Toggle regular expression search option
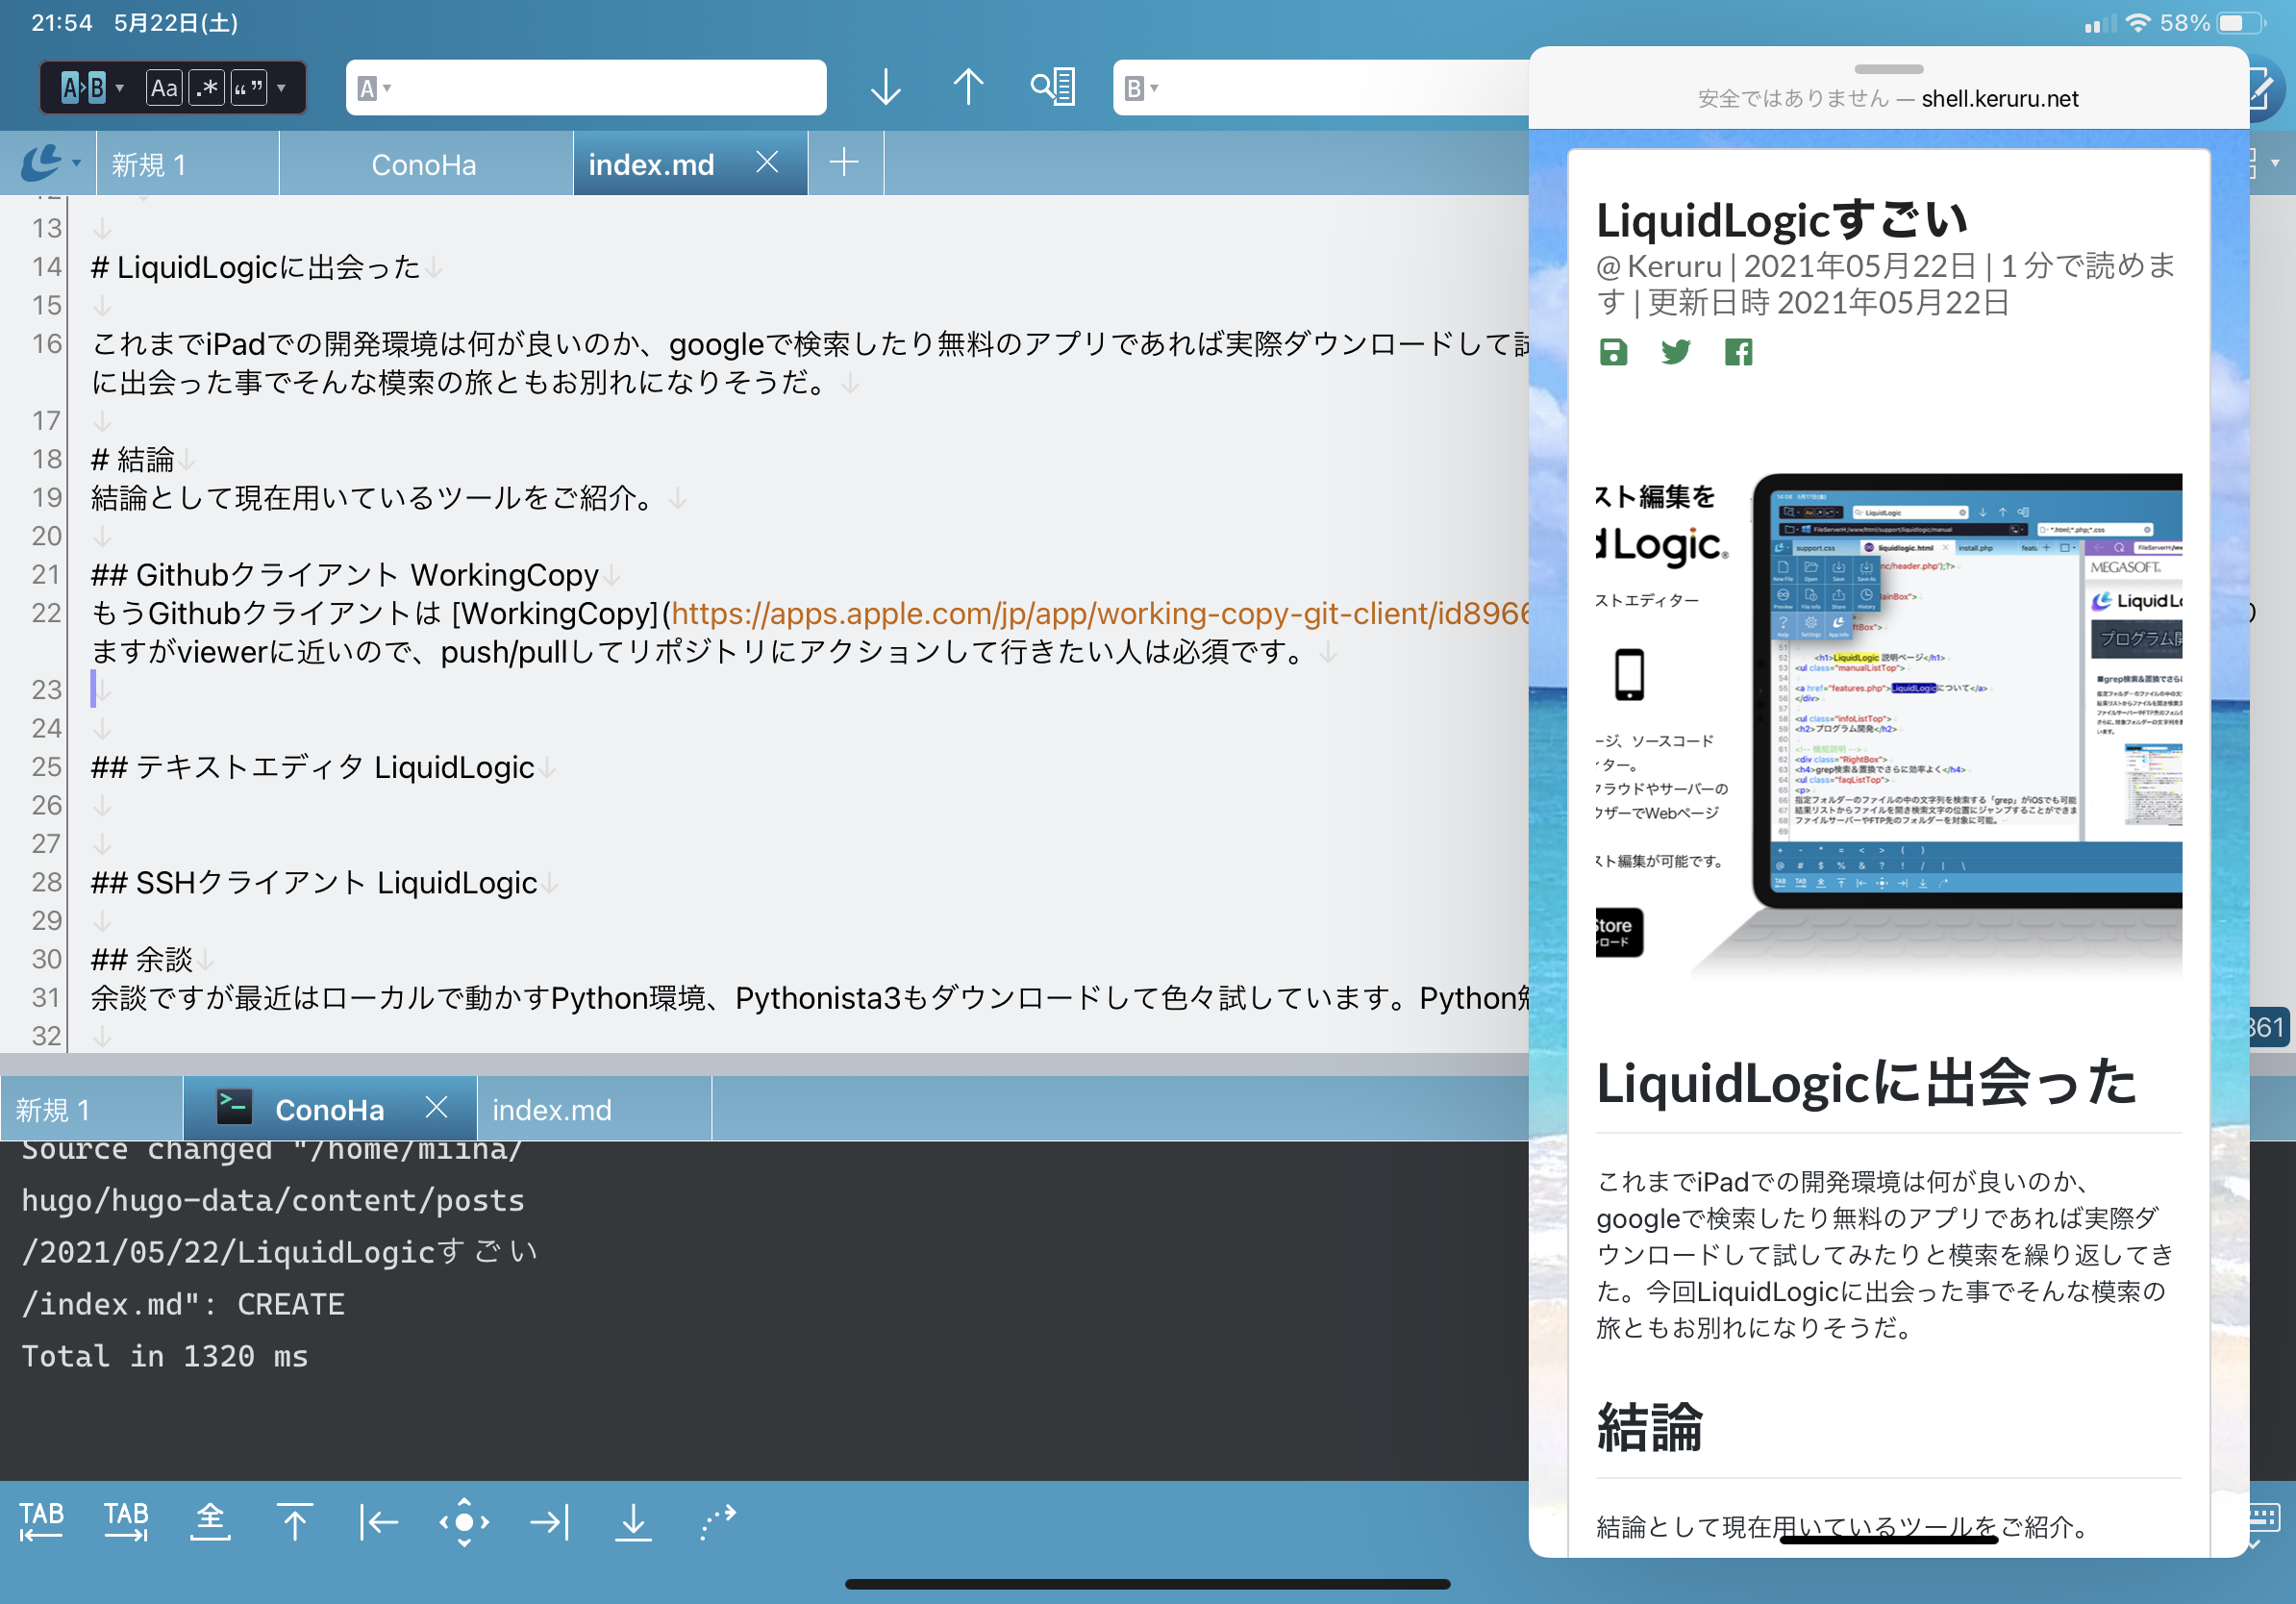 207,88
